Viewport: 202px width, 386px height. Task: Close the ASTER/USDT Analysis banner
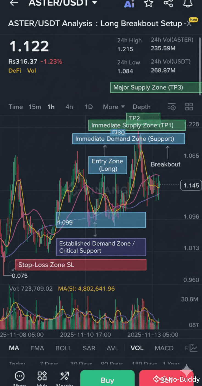[x=189, y=24]
